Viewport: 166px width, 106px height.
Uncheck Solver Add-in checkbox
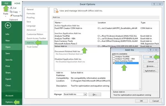tap(114, 63)
